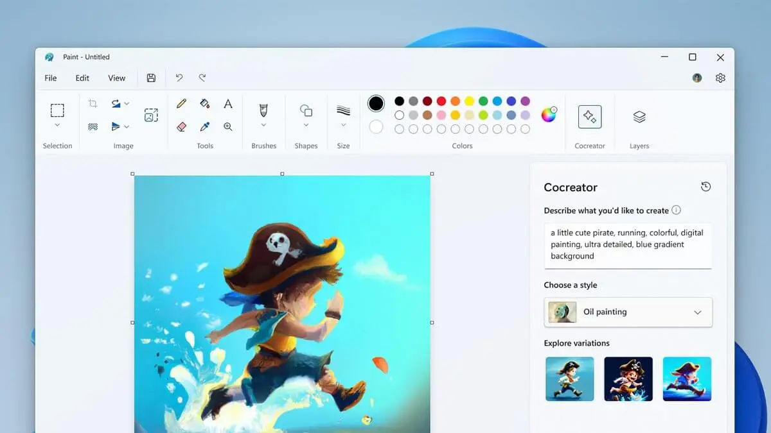Select the Text tool
Image resolution: width=771 pixels, height=433 pixels.
click(229, 103)
